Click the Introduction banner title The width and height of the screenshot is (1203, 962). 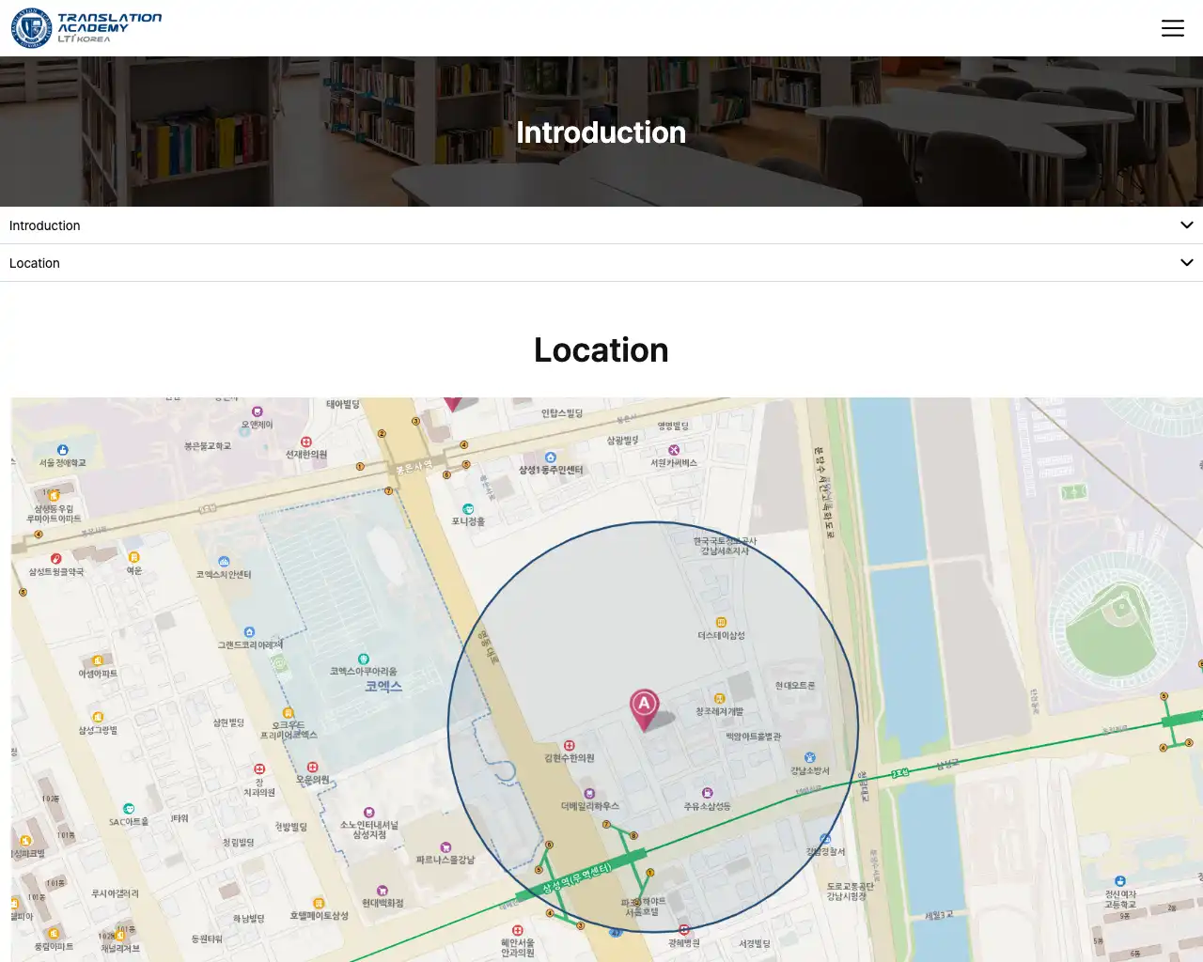pos(601,132)
